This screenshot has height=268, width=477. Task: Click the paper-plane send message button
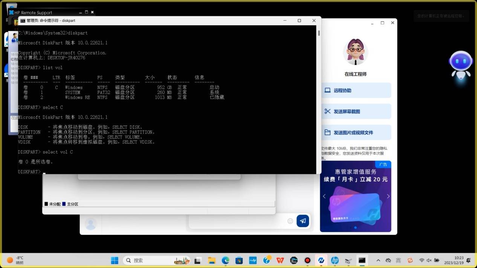[303, 221]
